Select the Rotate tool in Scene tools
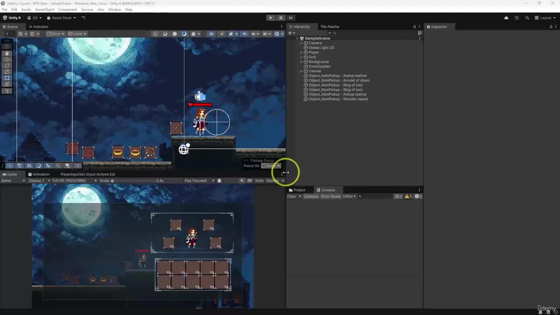 tap(7, 66)
